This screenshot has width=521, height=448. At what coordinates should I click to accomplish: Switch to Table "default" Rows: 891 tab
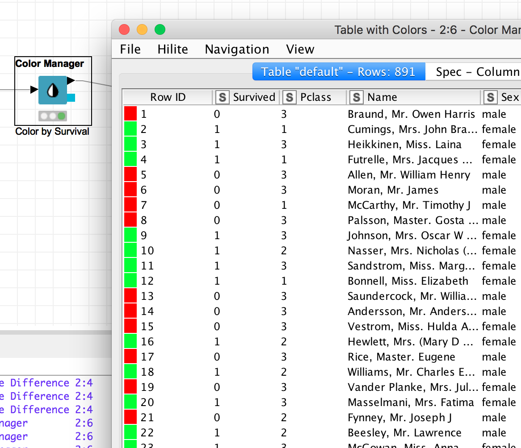pyautogui.click(x=339, y=72)
